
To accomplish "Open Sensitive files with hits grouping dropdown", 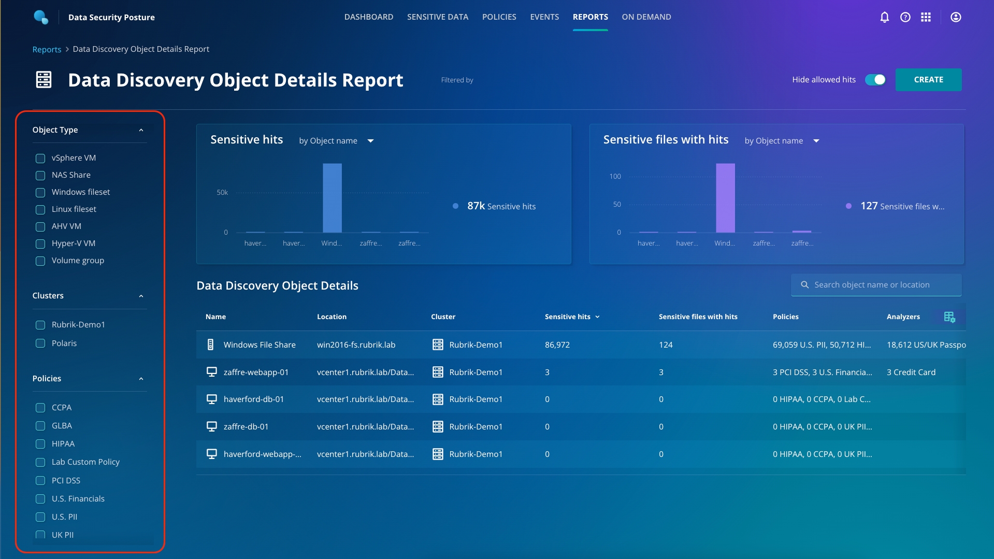I will coord(782,141).
